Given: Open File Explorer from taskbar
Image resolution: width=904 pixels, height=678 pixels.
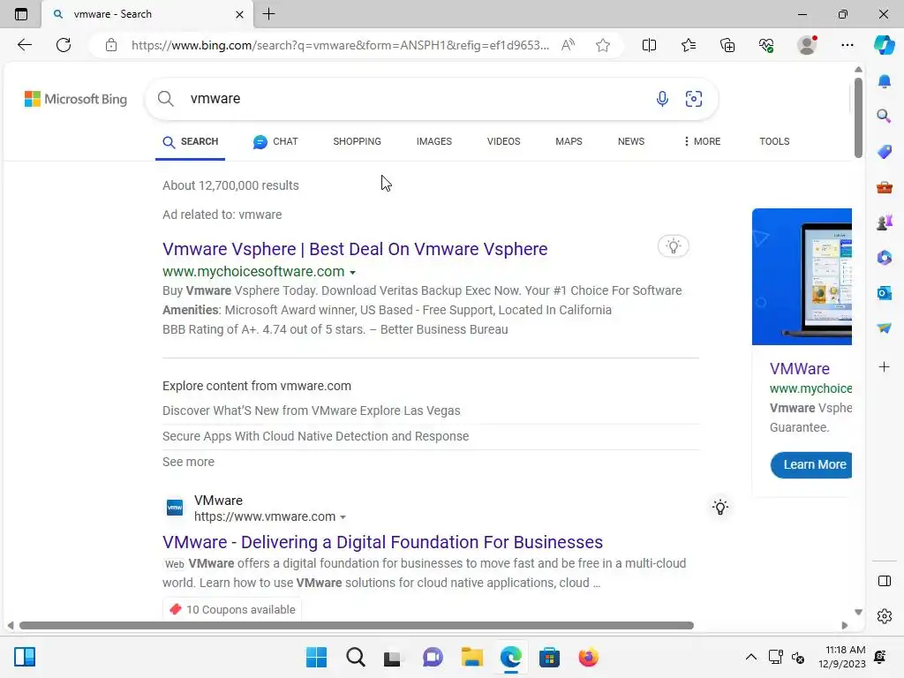Looking at the screenshot, I should [471, 657].
